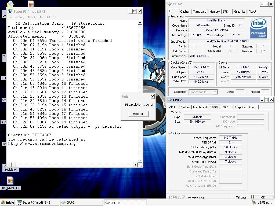The height and width of the screenshot is (206, 275).
Task: Click the memory Size field 384 MBytes
Action: point(197,122)
